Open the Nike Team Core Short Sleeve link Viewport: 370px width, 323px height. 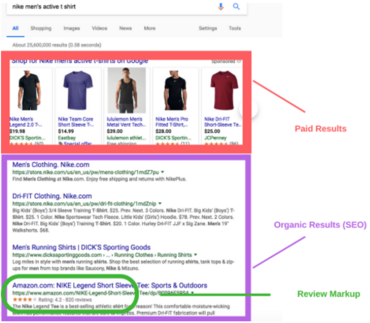(76, 122)
